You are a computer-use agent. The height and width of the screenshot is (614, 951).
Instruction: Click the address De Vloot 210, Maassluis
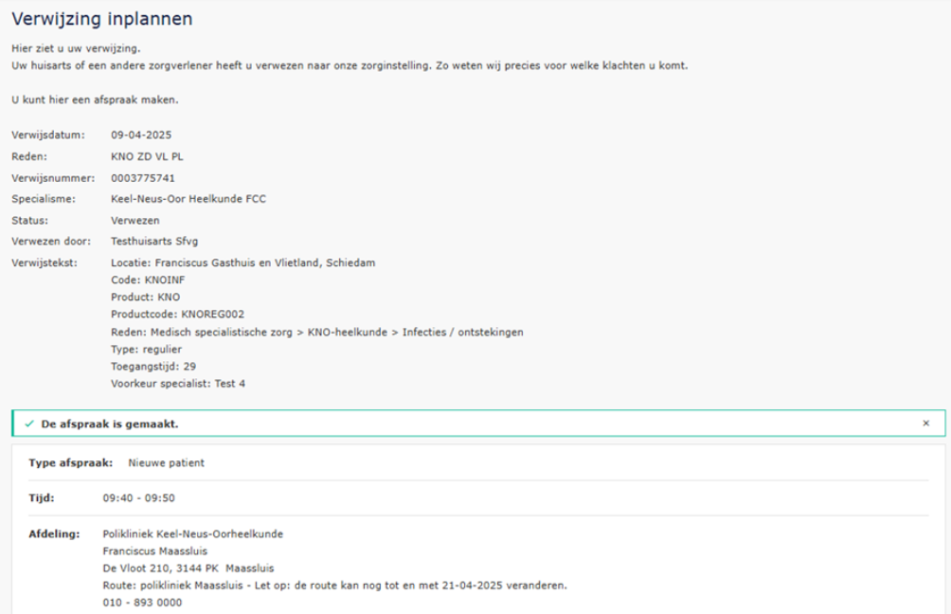tap(188, 569)
